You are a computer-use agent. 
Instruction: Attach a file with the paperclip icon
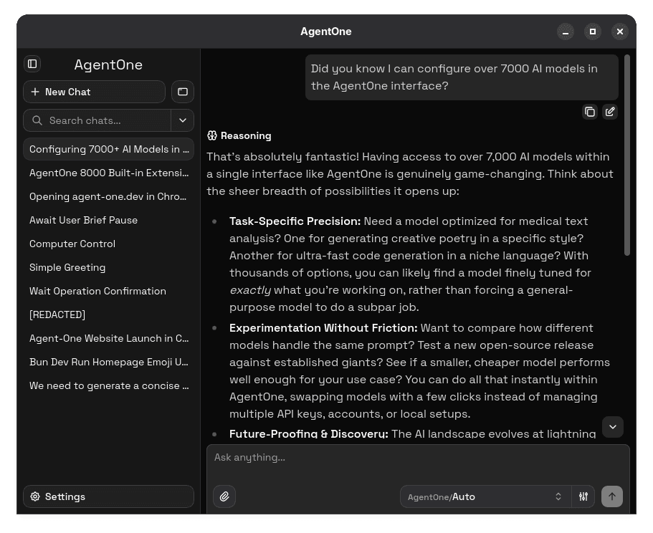[224, 496]
